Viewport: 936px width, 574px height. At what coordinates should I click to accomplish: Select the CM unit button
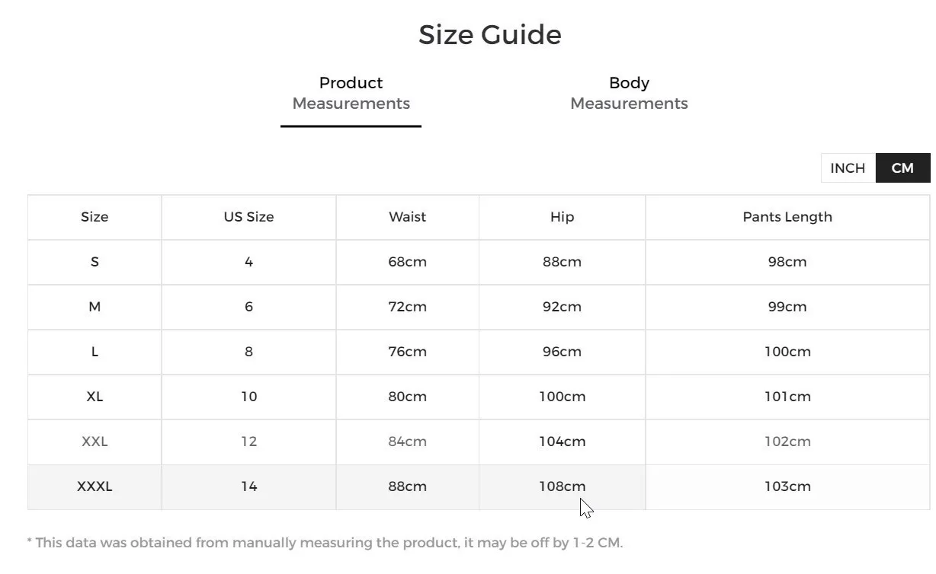pos(902,168)
